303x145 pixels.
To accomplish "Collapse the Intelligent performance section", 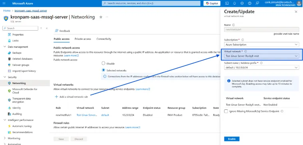I will 5,120.
